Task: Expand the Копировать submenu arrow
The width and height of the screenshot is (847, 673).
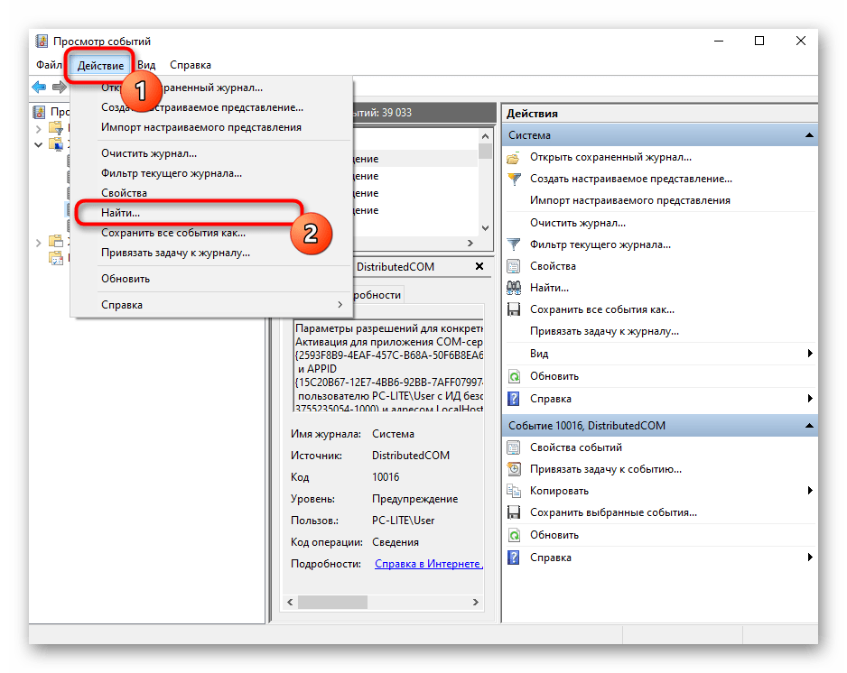Action: pos(810,491)
